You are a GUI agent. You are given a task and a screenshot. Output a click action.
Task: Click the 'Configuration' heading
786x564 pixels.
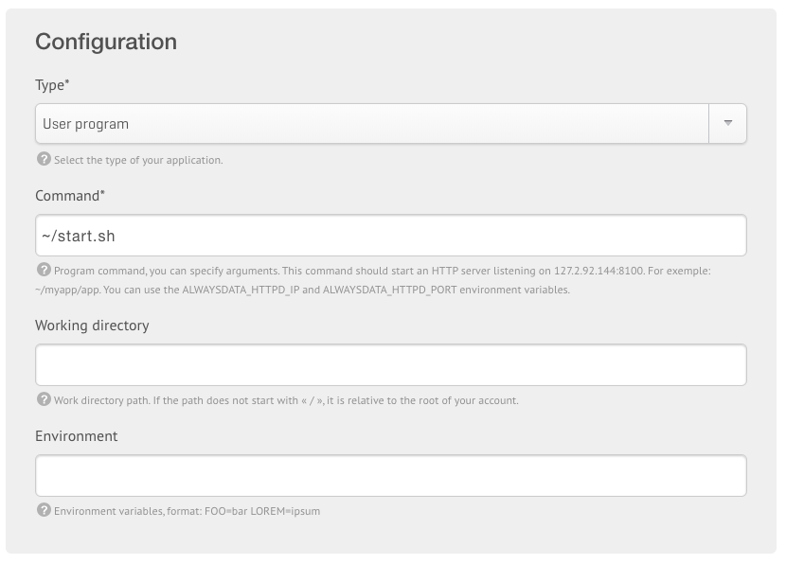[x=106, y=42]
